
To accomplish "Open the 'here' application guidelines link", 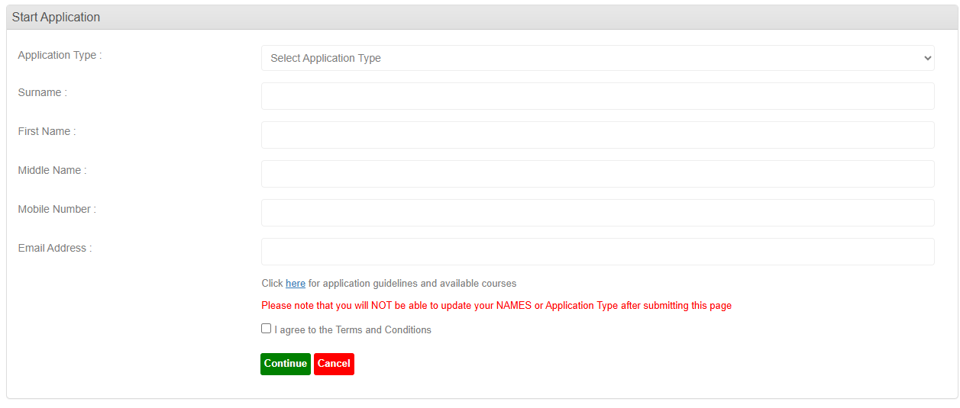I will (295, 284).
